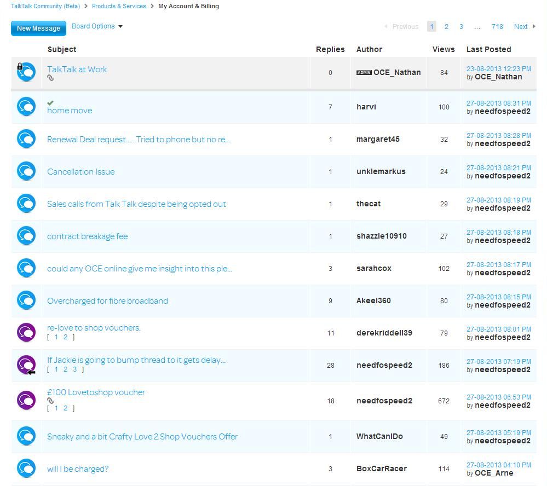Image resolution: width=547 pixels, height=486 pixels.
Task: Click the thread icon beside Sneaky and a bit Crafty
Action: pos(26,436)
